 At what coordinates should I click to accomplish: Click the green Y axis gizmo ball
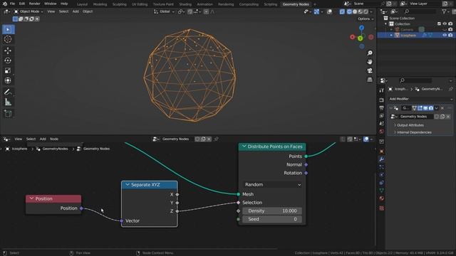coord(361,38)
